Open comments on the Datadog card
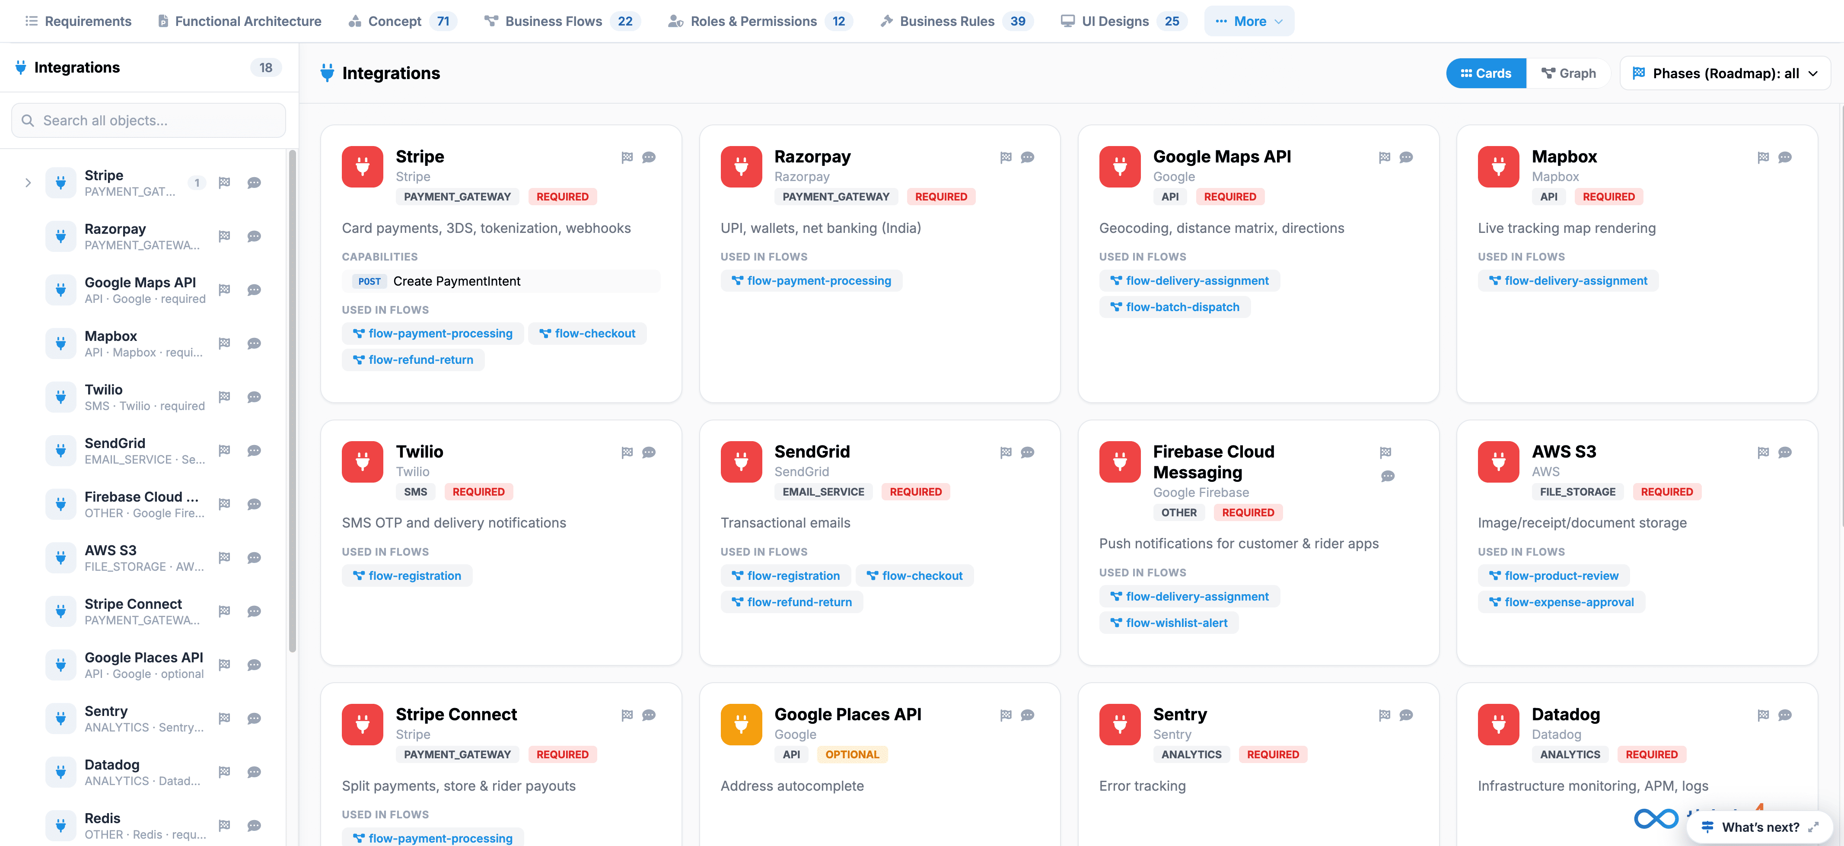The image size is (1844, 846). (1785, 715)
